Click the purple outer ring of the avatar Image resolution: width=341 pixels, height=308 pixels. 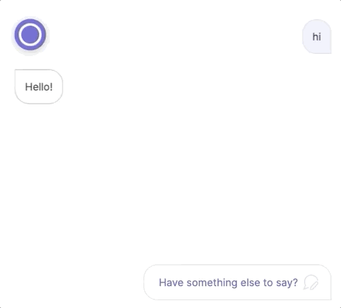(30, 21)
